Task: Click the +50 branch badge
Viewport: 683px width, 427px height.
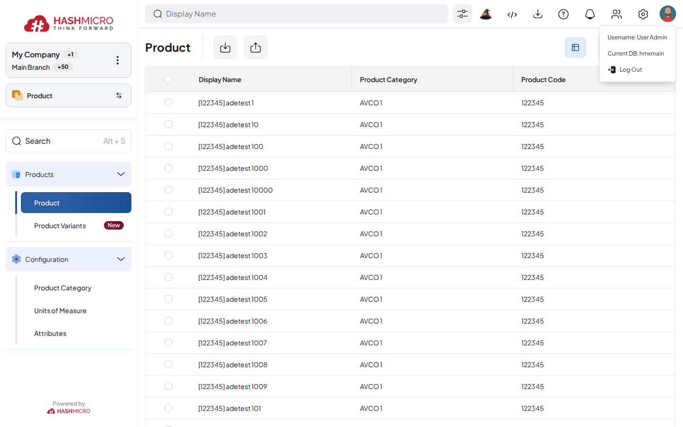Action: pyautogui.click(x=63, y=67)
